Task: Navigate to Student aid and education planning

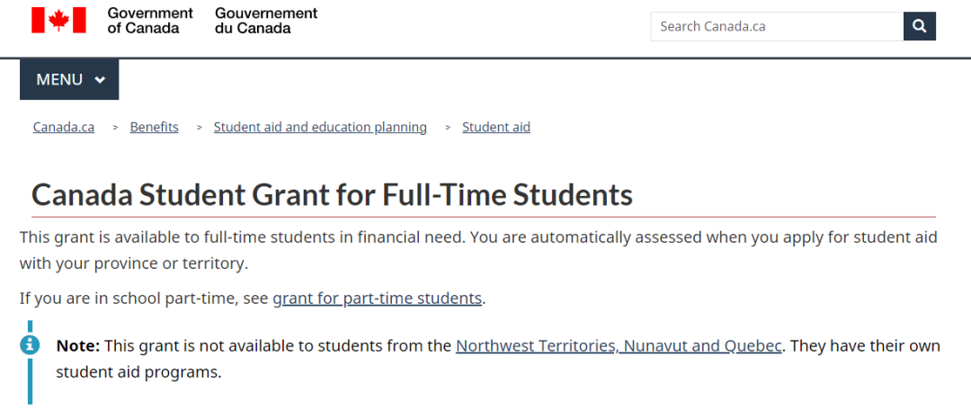Action: 320,127
